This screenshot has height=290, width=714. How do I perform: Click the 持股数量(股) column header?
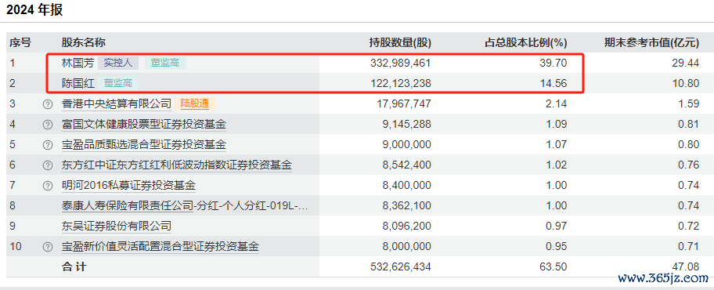(400, 43)
